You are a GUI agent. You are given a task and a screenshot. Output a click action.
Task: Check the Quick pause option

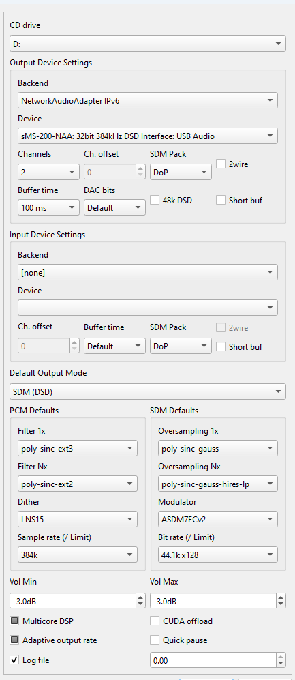click(x=155, y=640)
